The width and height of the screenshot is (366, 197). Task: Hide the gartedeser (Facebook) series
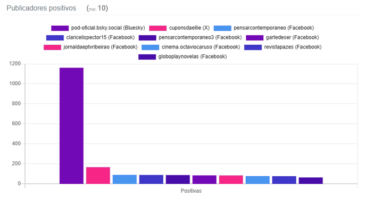click(x=282, y=38)
